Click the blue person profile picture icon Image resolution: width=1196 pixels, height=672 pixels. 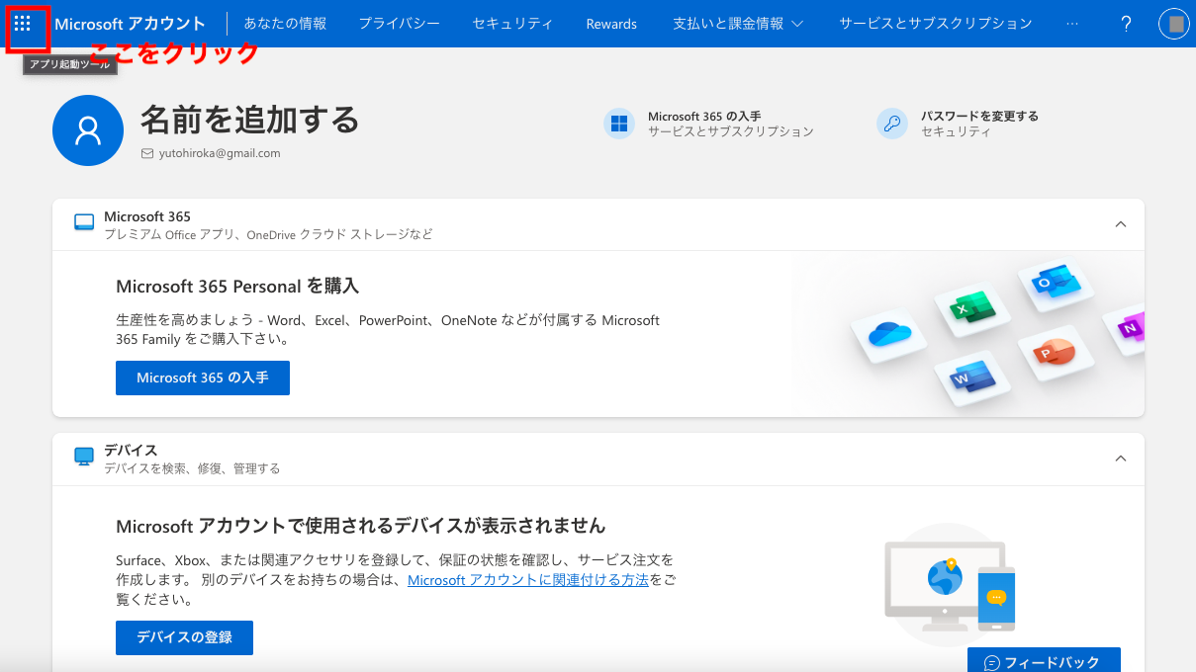coord(87,129)
